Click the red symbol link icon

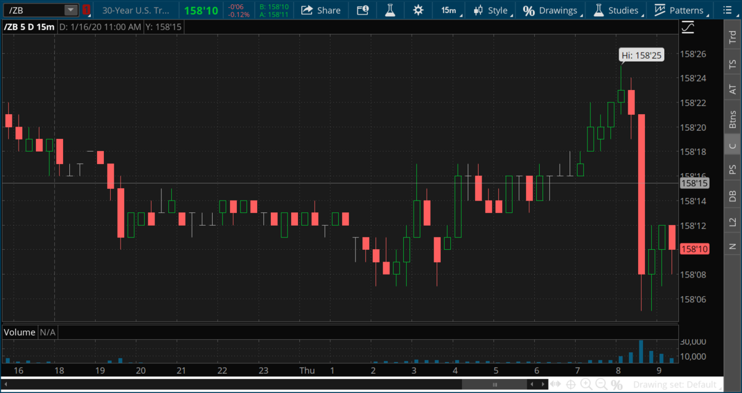tap(87, 10)
